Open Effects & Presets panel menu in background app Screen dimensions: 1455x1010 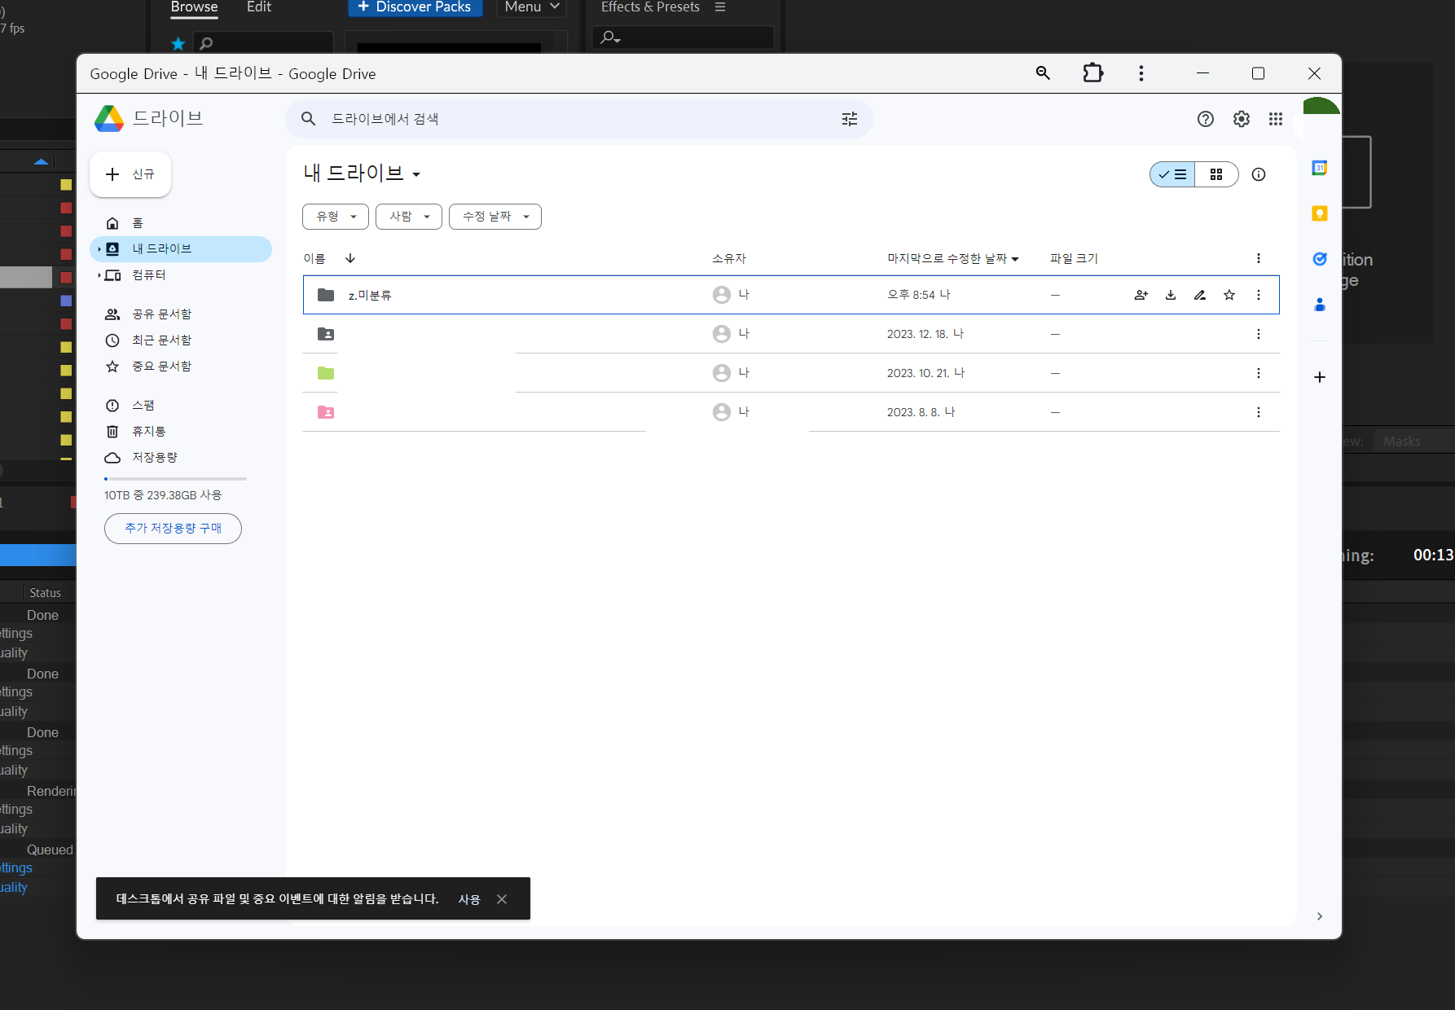pyautogui.click(x=720, y=7)
